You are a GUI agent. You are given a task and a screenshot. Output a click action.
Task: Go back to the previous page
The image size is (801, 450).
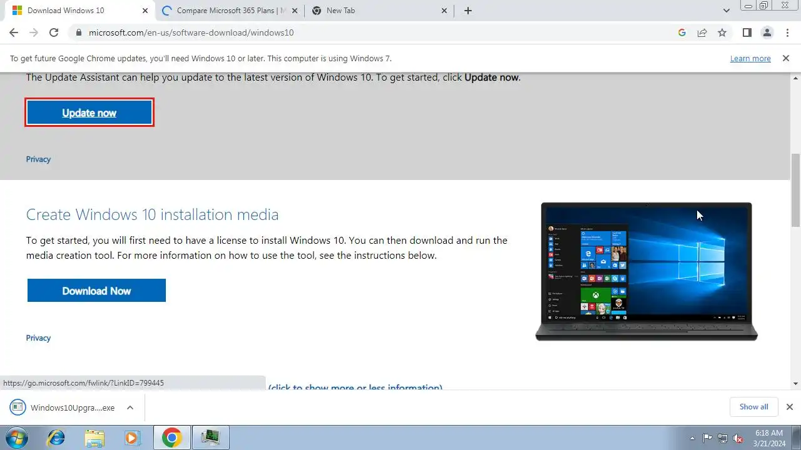click(x=14, y=32)
